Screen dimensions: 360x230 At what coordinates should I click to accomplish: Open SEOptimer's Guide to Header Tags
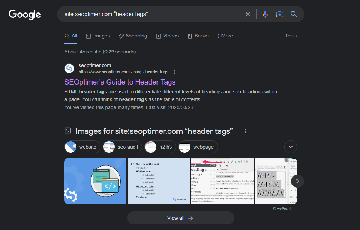(x=120, y=82)
